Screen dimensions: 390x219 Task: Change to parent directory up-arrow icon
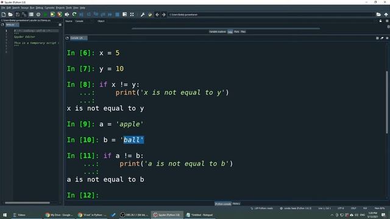(386, 15)
